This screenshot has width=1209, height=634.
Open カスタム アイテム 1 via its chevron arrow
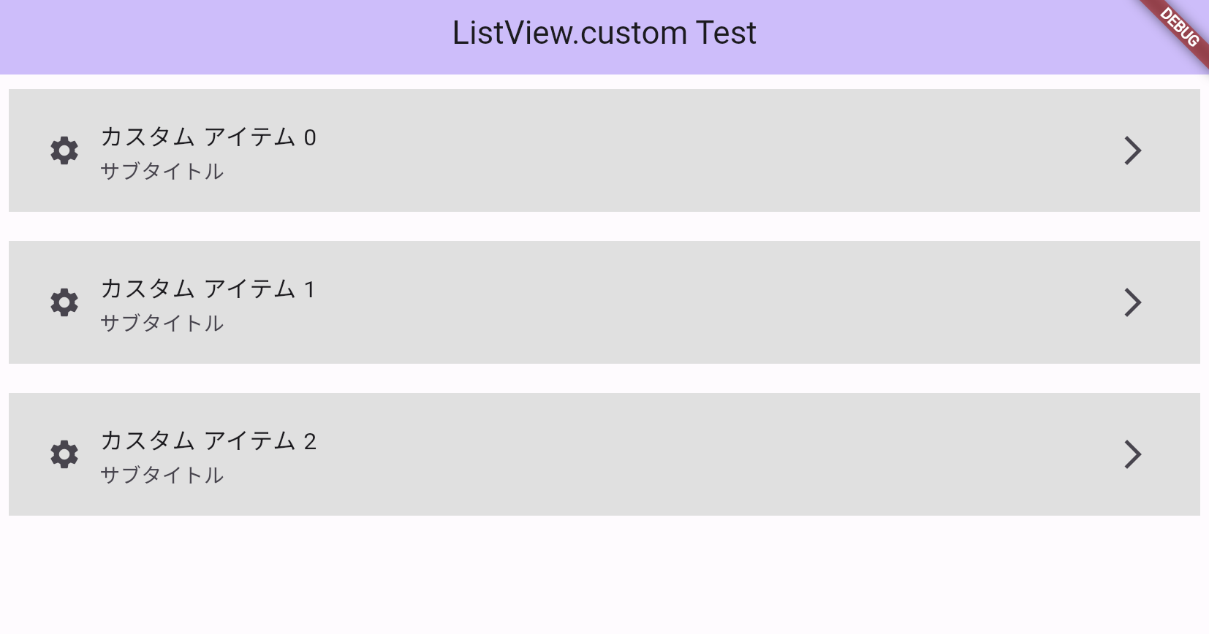pos(1132,302)
